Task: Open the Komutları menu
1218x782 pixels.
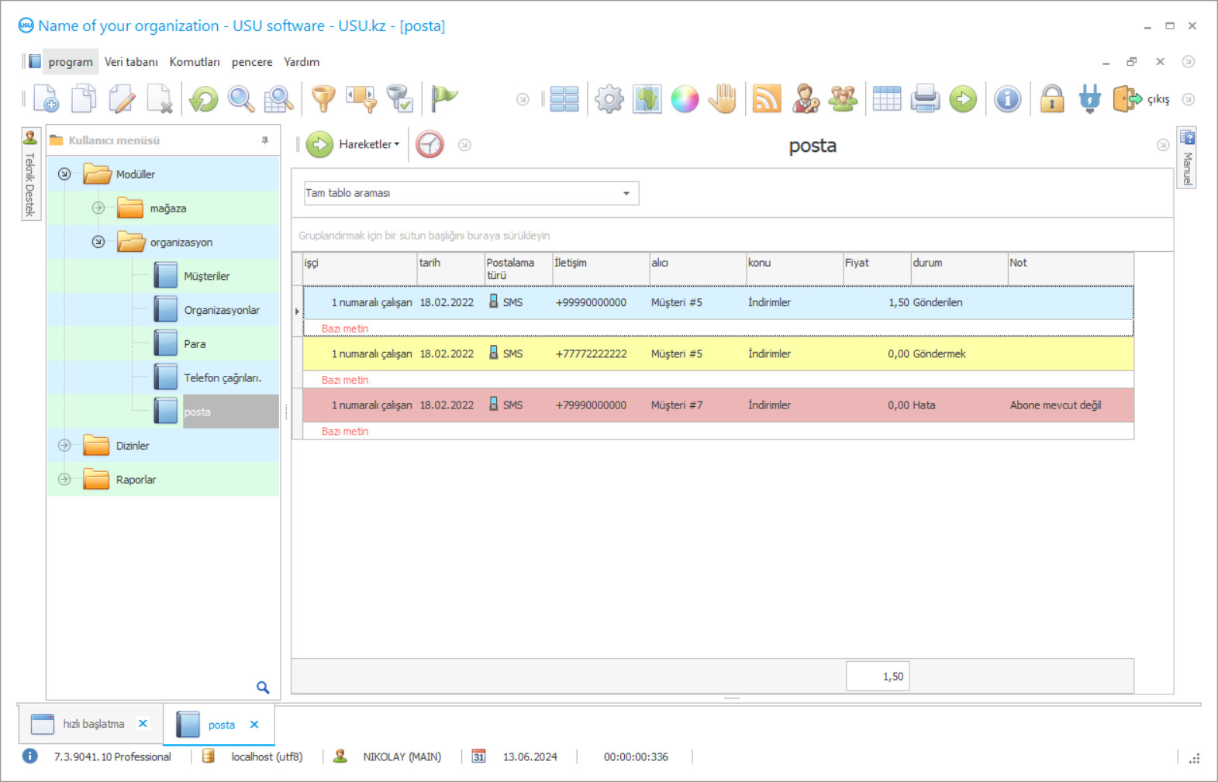Action: 195,62
